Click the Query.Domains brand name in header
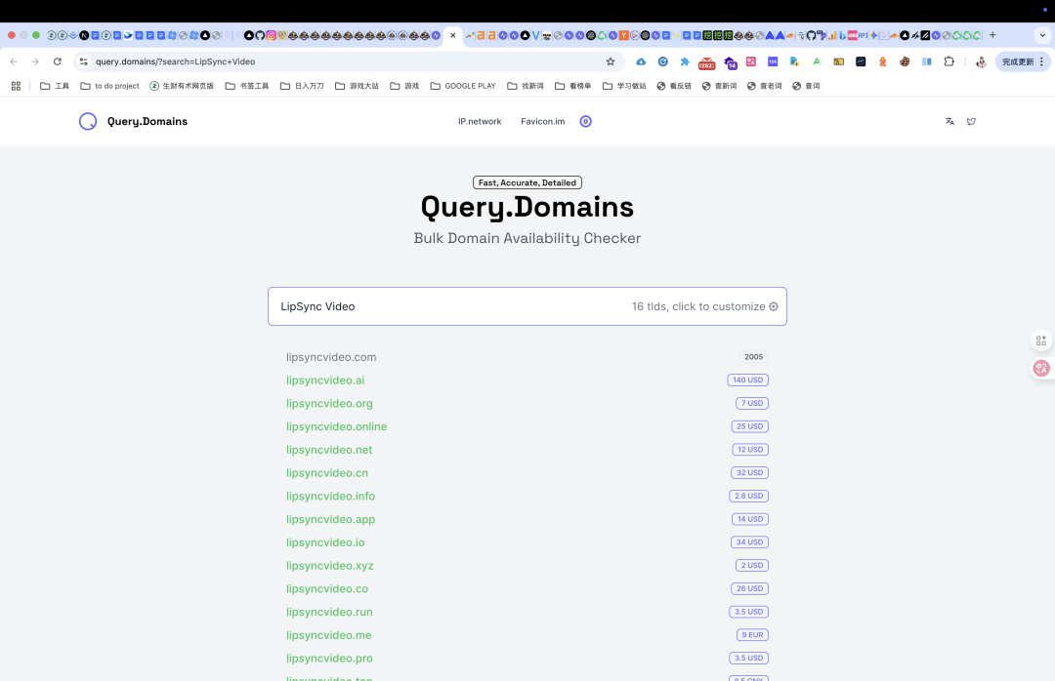Screen dimensions: 1055x681 coord(148,122)
